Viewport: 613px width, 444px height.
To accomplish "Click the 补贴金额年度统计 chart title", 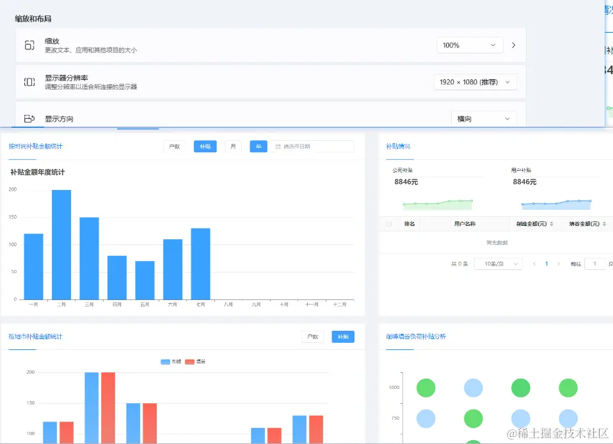I will coord(38,172).
